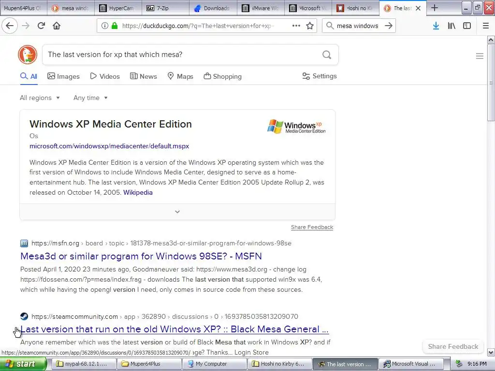Open the Library bookmarks icon

(x=452, y=26)
